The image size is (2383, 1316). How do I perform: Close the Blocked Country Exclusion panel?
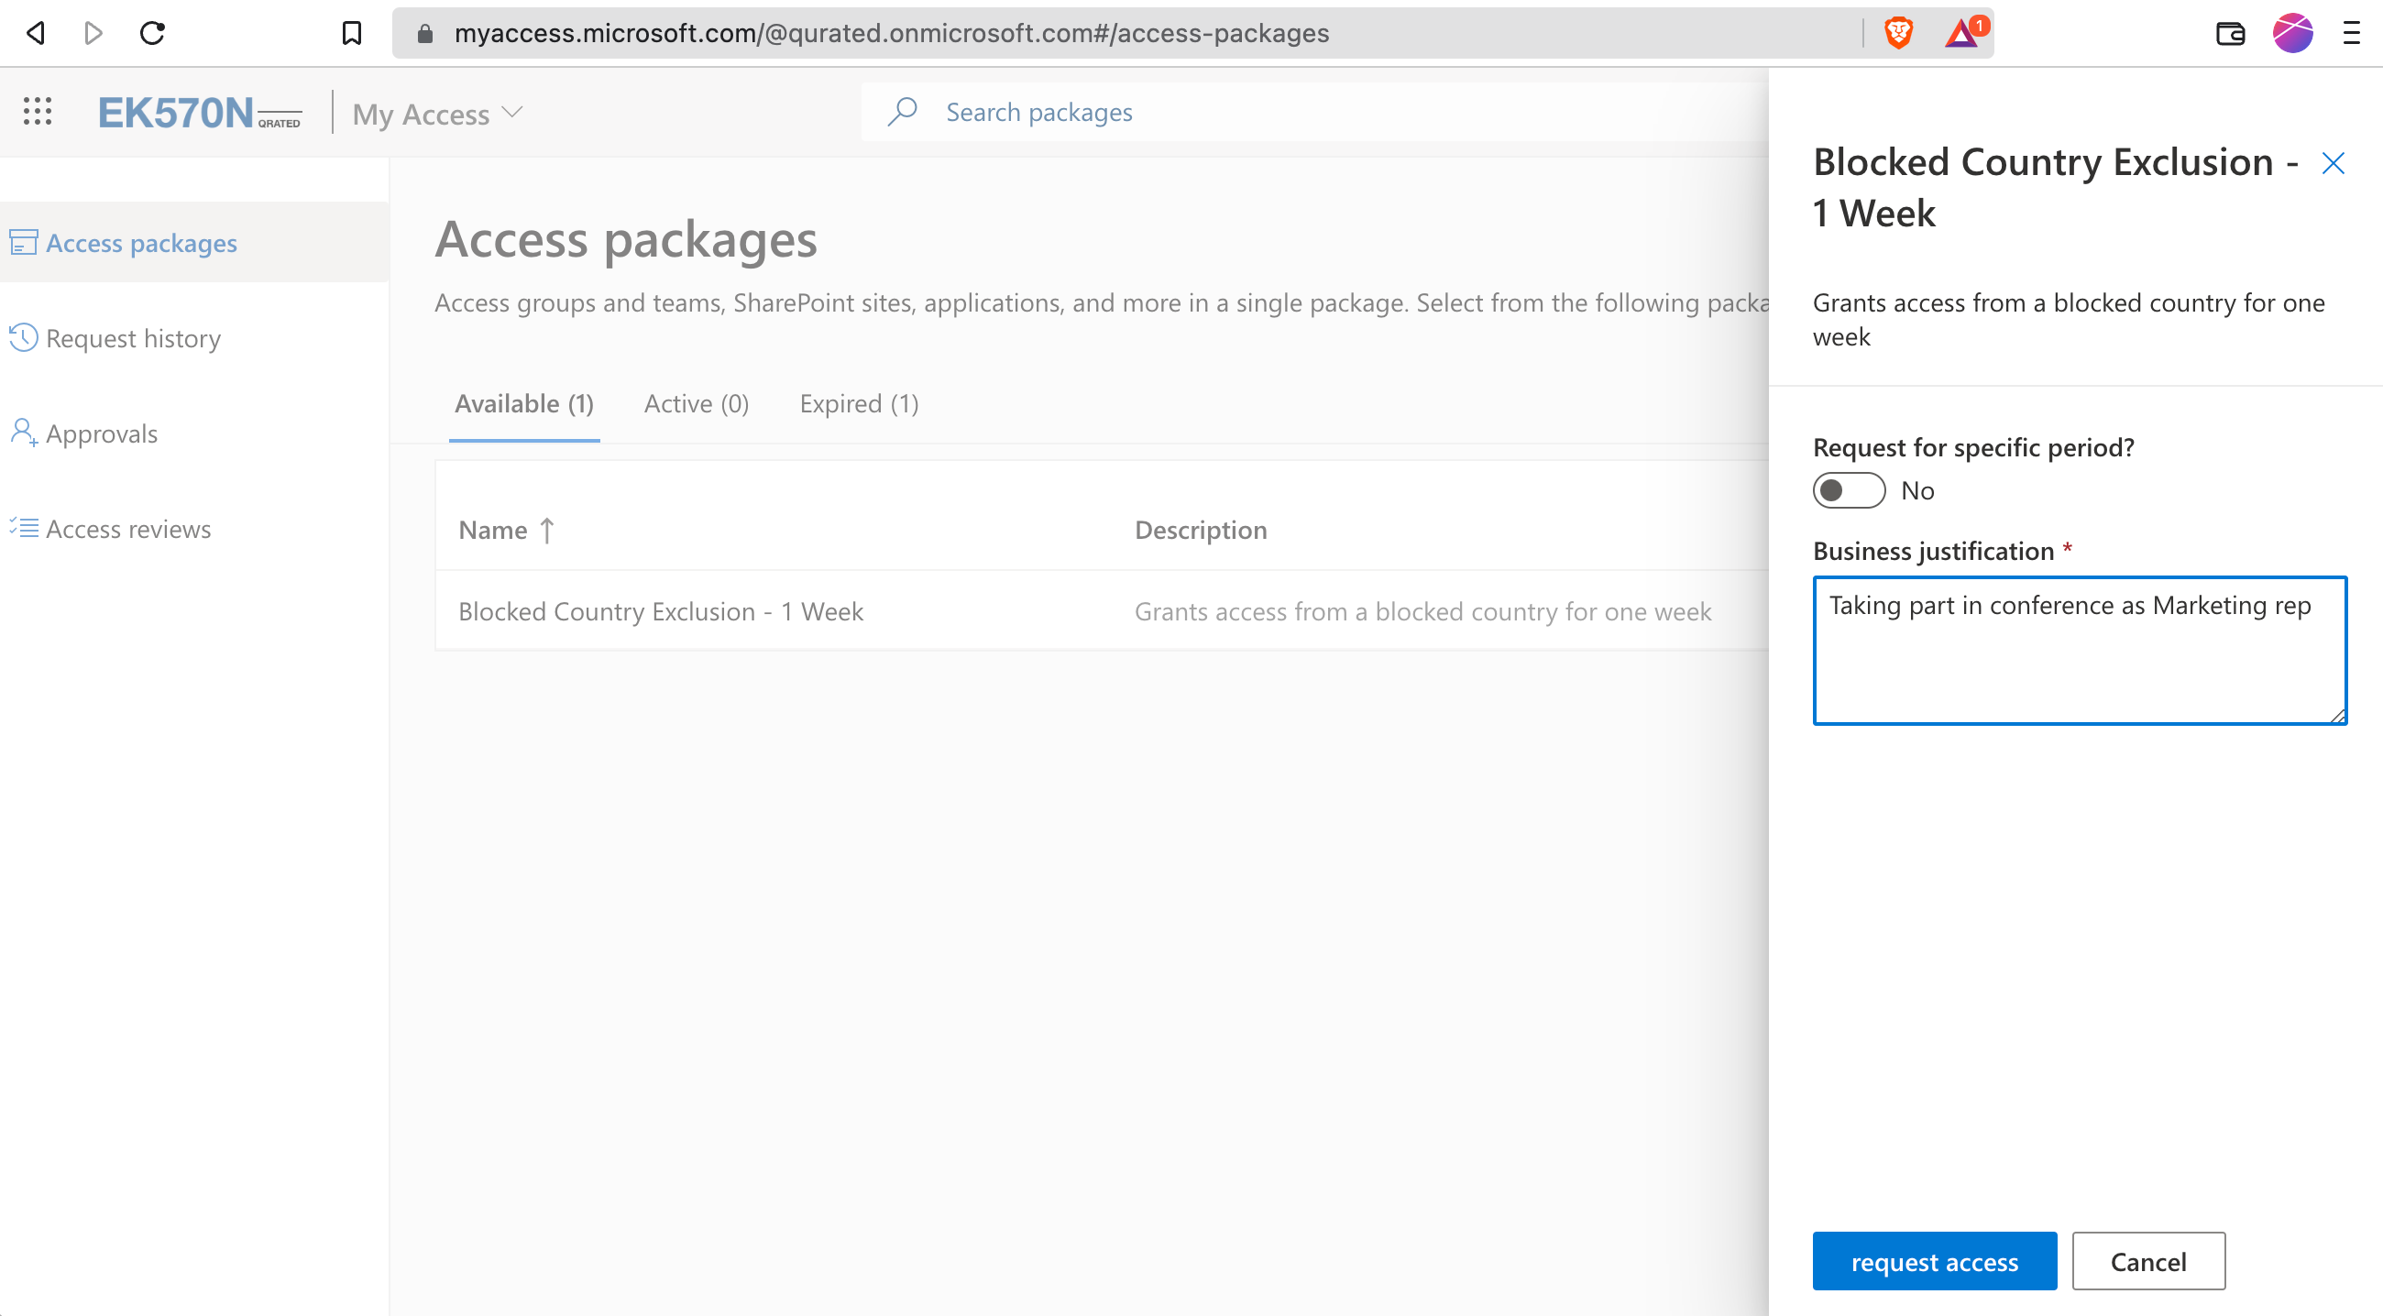(x=2332, y=164)
